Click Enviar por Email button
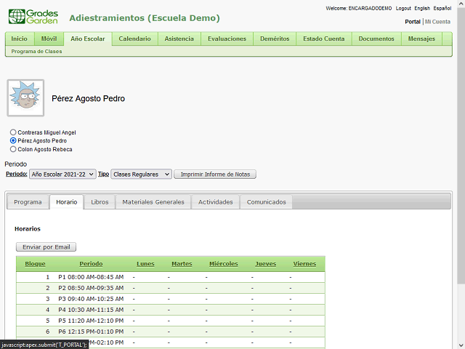The height and width of the screenshot is (349, 465). (x=46, y=247)
